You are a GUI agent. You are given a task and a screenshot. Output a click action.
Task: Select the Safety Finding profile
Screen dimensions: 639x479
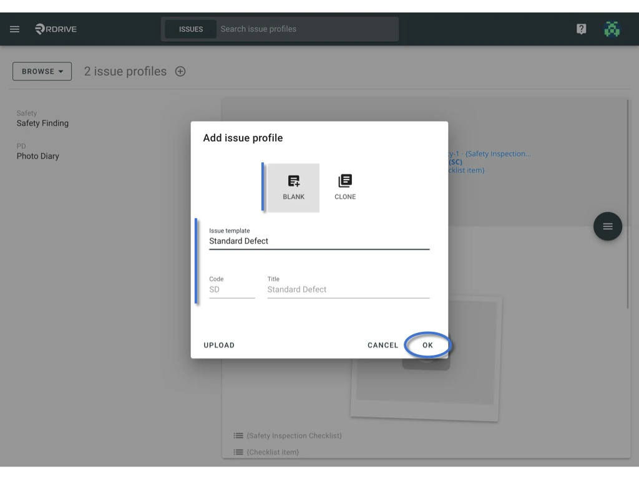coord(42,123)
